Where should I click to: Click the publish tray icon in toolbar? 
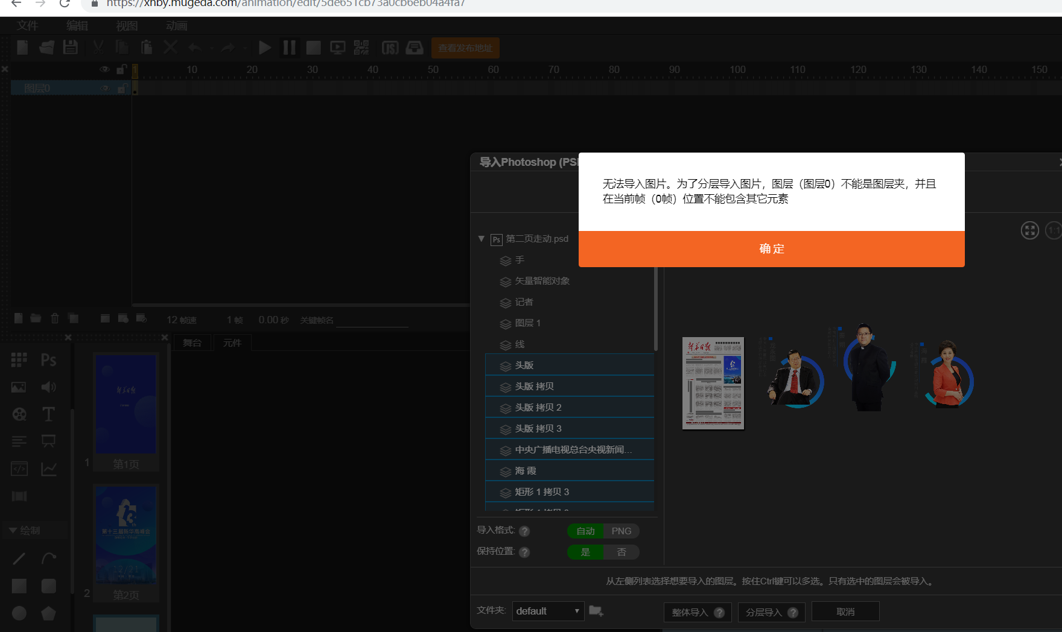click(415, 48)
